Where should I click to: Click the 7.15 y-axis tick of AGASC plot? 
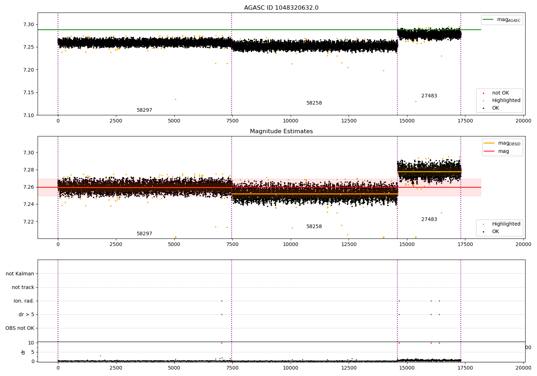click(28, 93)
